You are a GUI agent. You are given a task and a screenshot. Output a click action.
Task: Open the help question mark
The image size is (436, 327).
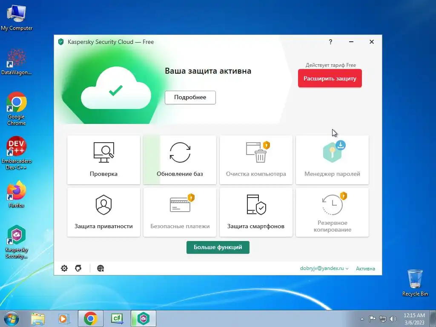(x=330, y=42)
